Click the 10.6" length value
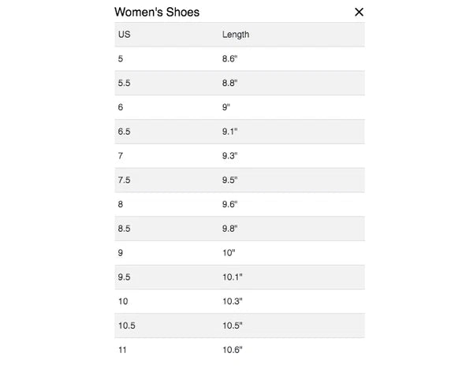This screenshot has width=473, height=383. (232, 350)
